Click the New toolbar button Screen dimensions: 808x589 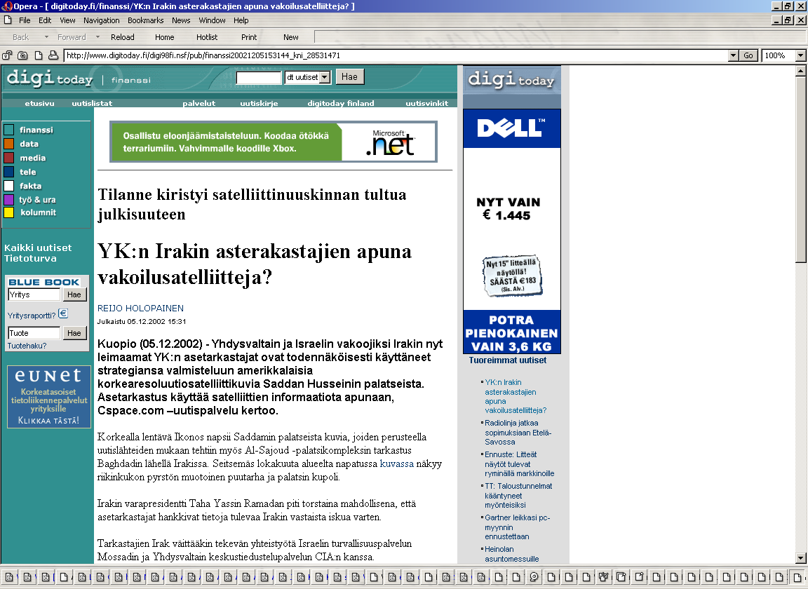click(291, 37)
